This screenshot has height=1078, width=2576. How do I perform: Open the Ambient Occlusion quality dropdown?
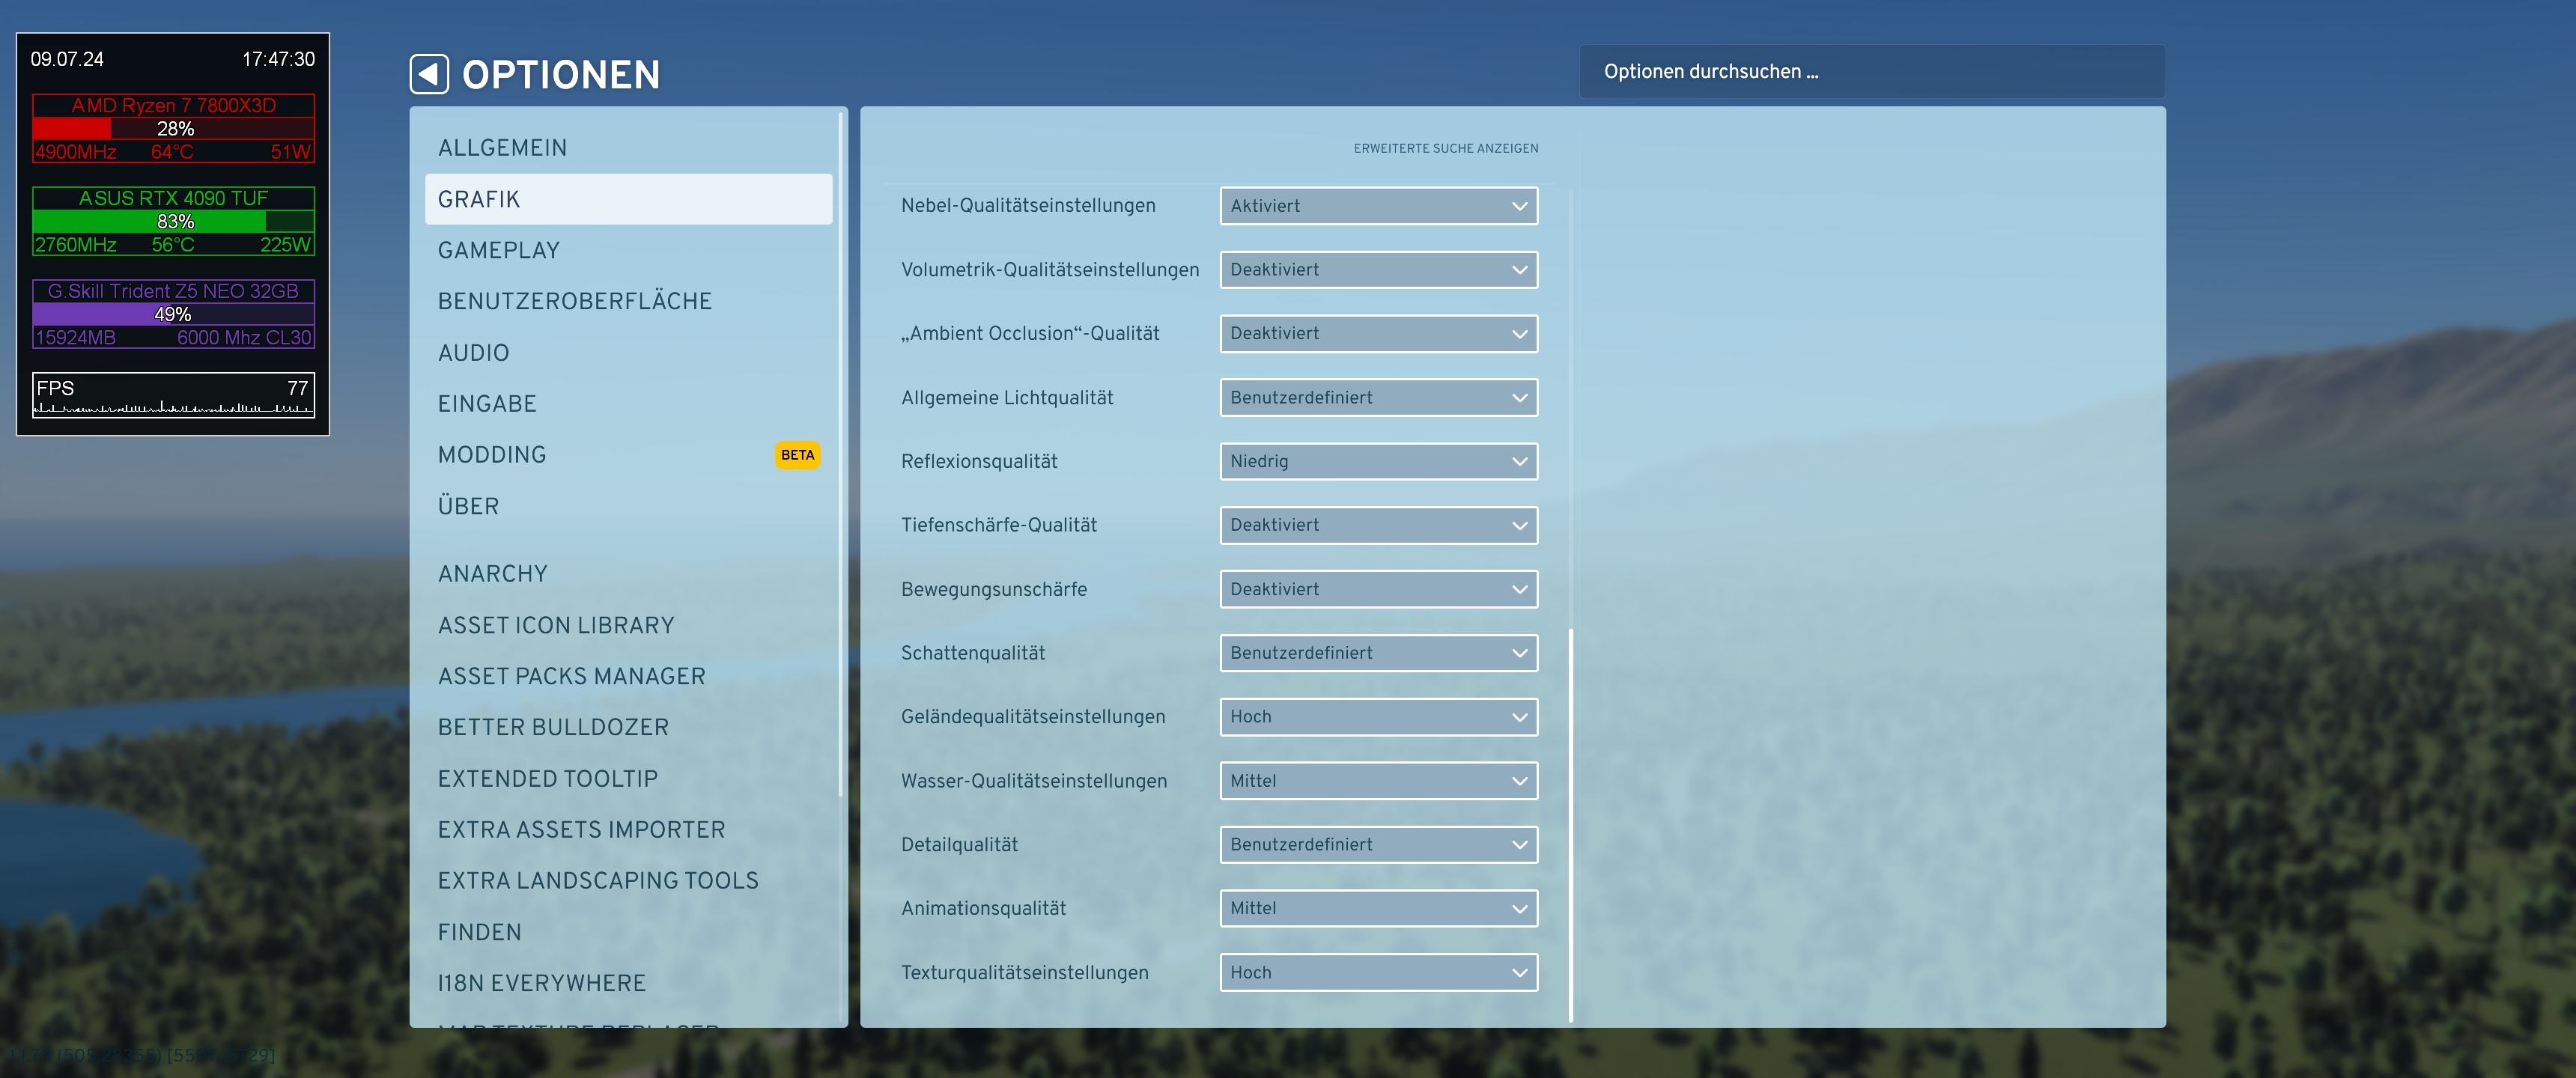(1377, 334)
